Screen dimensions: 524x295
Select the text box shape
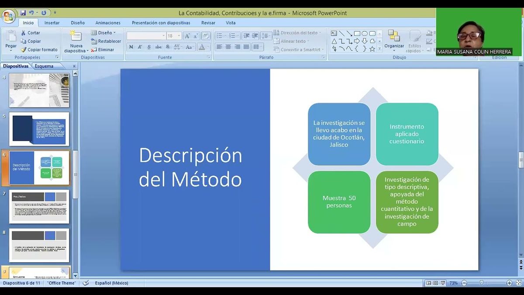[334, 33]
